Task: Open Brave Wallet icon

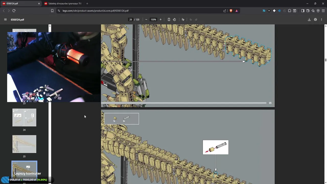Action: (308, 11)
